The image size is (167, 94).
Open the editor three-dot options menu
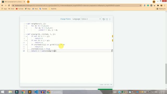click(x=110, y=19)
